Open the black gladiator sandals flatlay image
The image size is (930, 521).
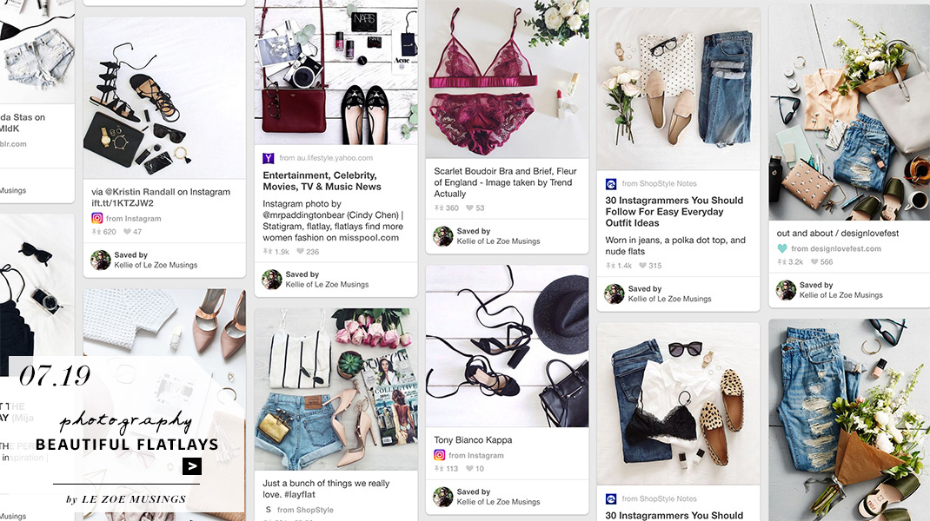coord(164,97)
